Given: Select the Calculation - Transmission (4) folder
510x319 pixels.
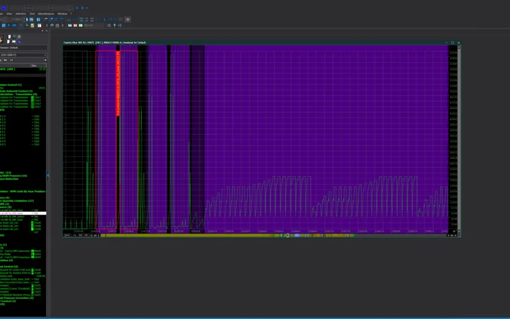Looking at the screenshot, I should pos(18,94).
